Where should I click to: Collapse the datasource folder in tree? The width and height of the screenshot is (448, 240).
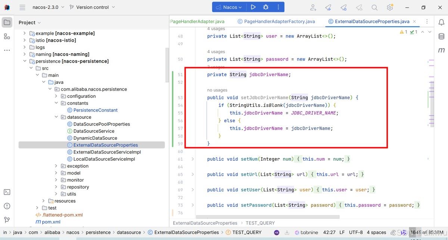(x=56, y=117)
